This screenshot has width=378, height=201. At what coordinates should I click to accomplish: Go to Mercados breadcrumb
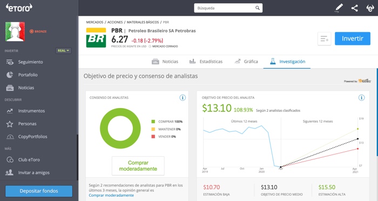point(94,22)
